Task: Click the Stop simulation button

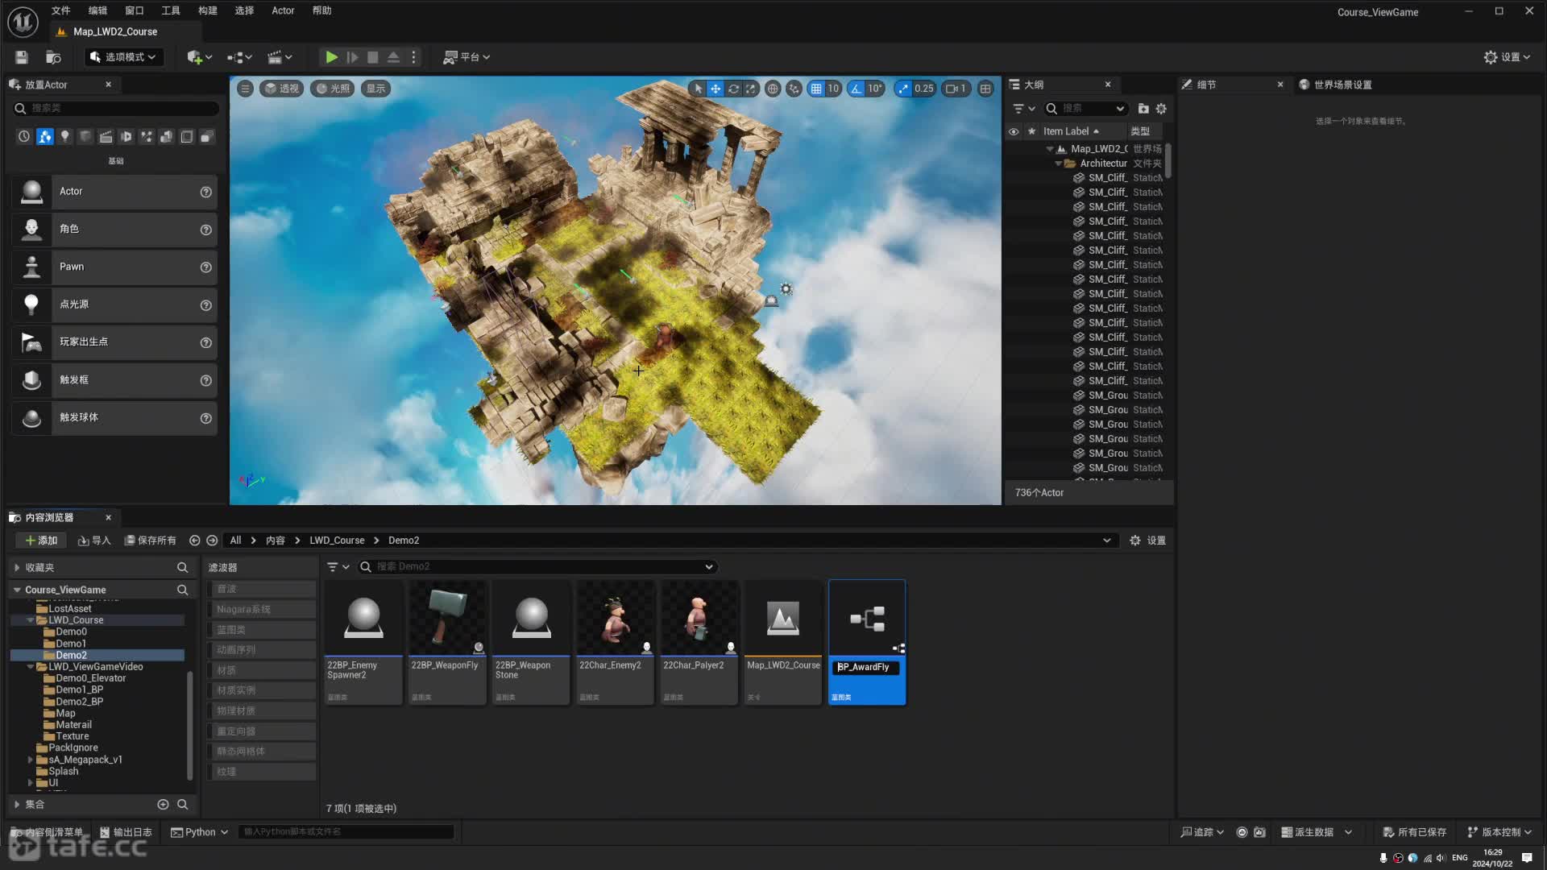Action: [372, 57]
